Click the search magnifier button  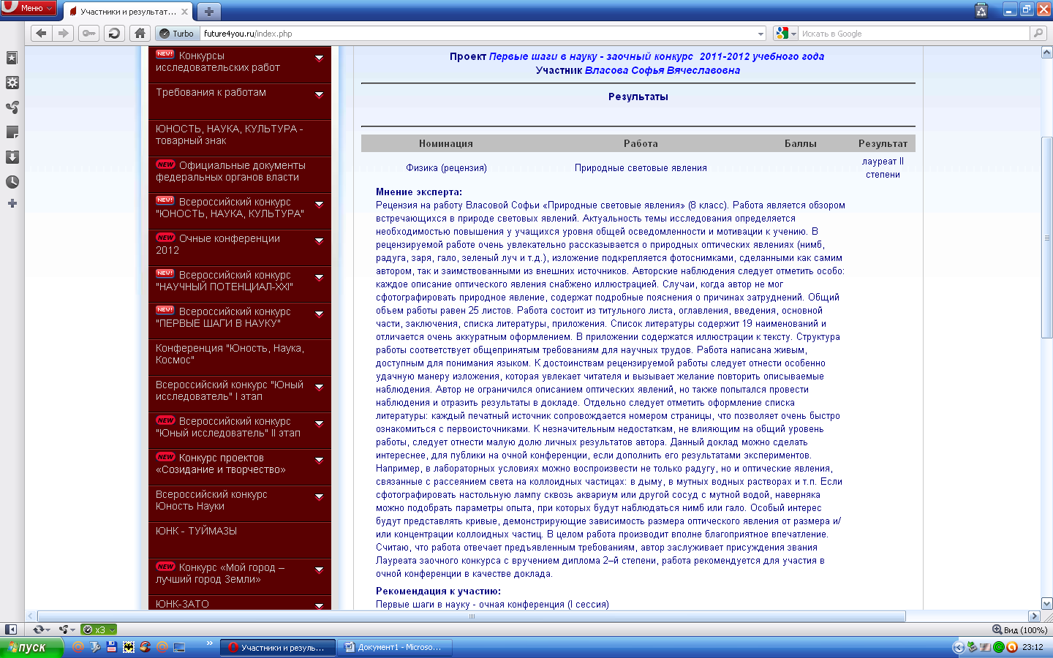click(x=1038, y=33)
